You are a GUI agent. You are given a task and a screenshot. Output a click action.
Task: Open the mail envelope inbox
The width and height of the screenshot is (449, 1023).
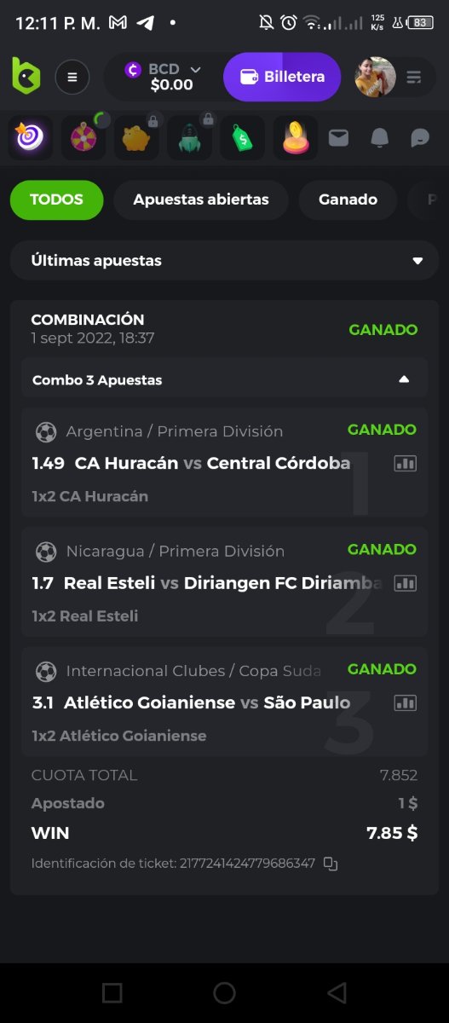coord(339,137)
